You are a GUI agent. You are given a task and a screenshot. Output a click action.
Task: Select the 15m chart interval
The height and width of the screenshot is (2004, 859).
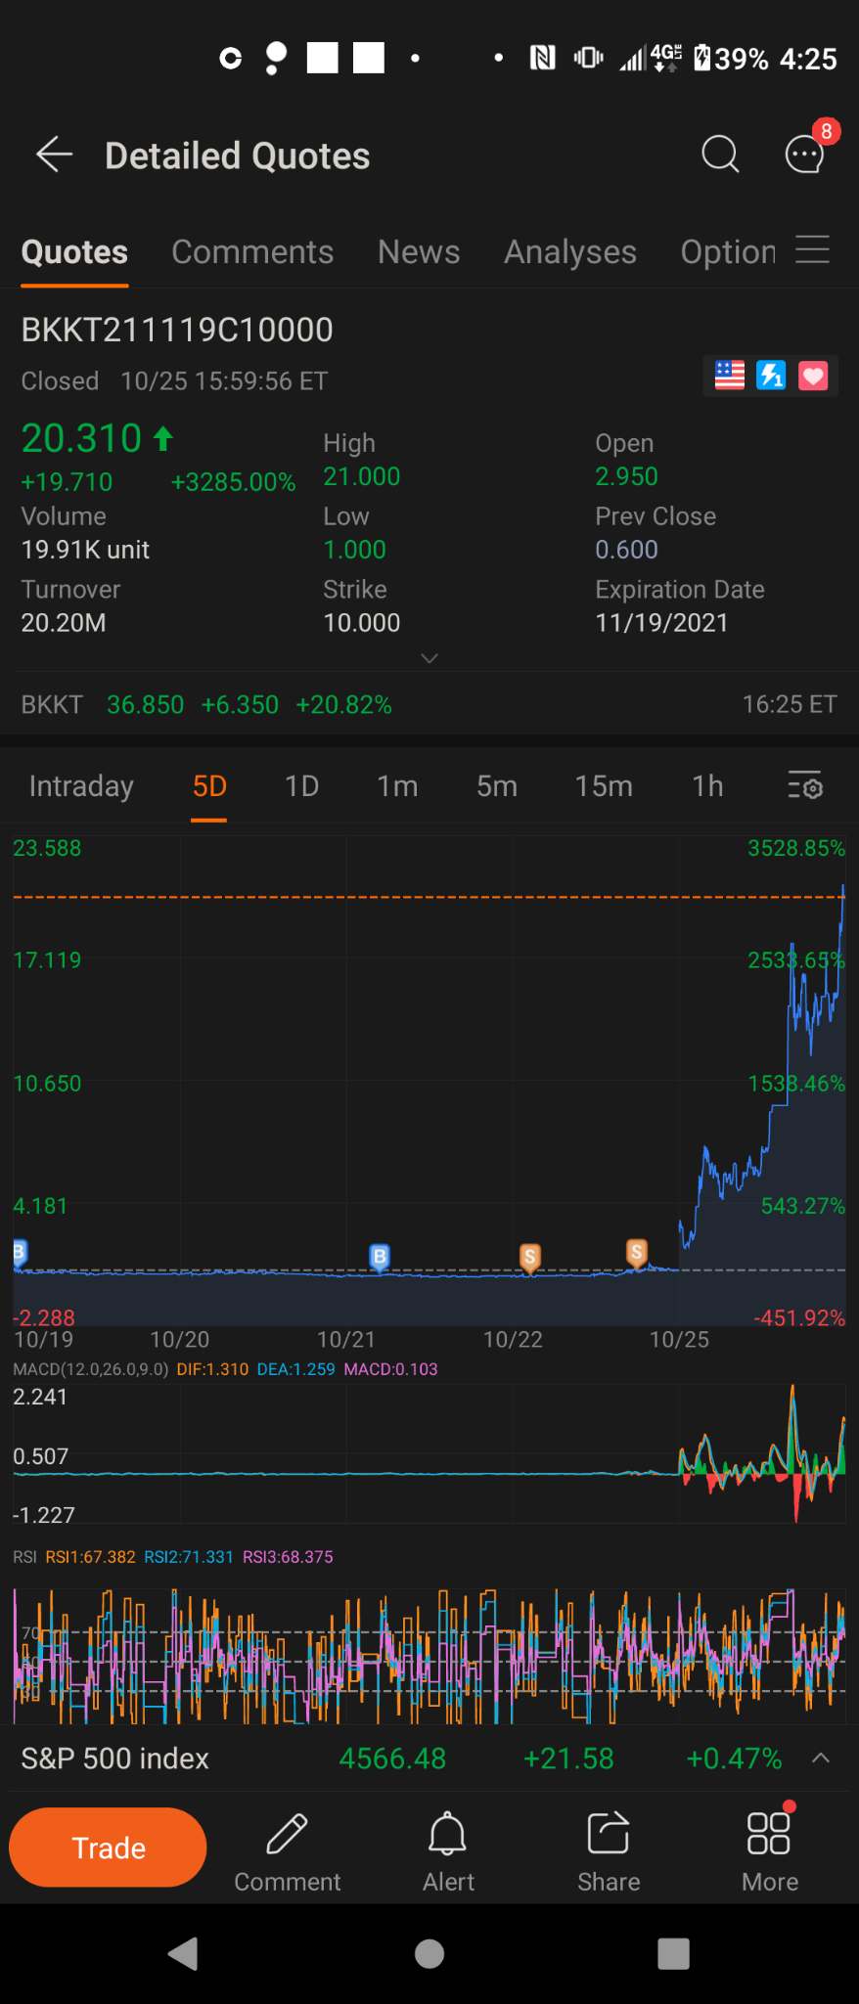(x=604, y=786)
